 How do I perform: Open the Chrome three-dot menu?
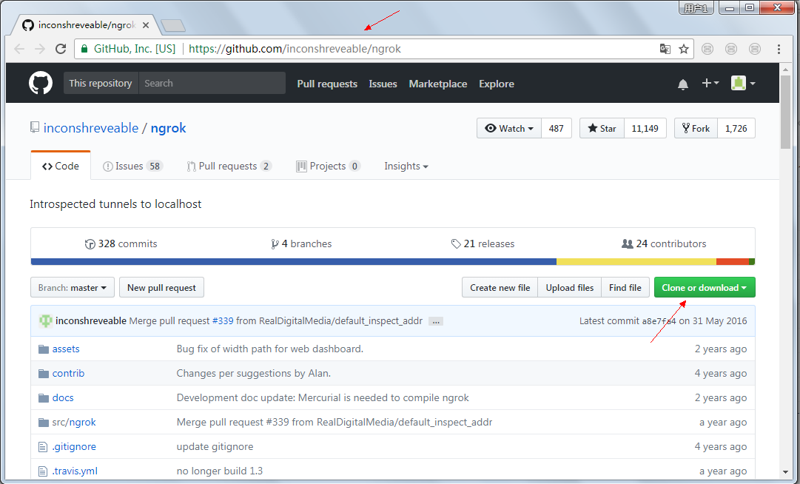(x=779, y=49)
